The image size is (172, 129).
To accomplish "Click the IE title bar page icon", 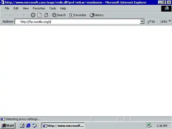I will 2,2.
